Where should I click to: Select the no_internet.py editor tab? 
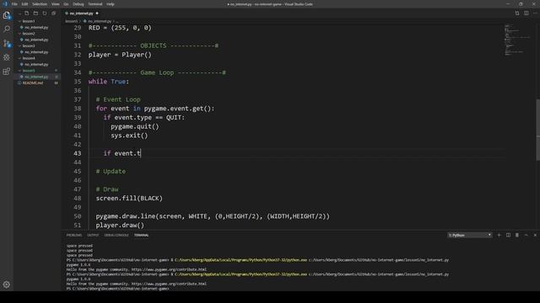(x=82, y=13)
